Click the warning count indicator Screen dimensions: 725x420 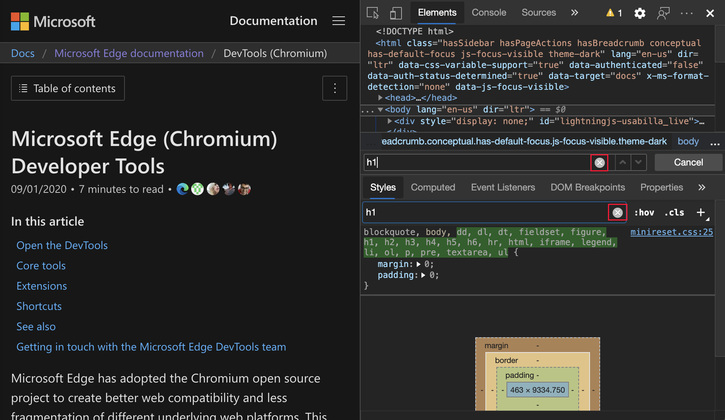[614, 13]
